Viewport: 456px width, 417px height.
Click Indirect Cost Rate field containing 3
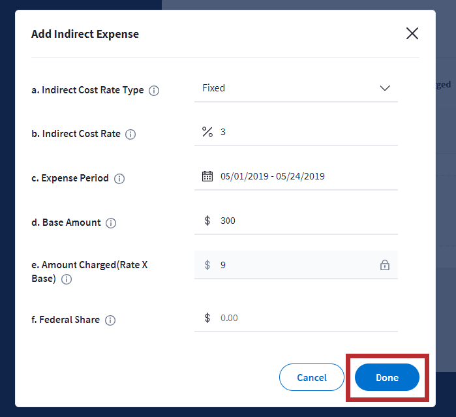pos(307,132)
